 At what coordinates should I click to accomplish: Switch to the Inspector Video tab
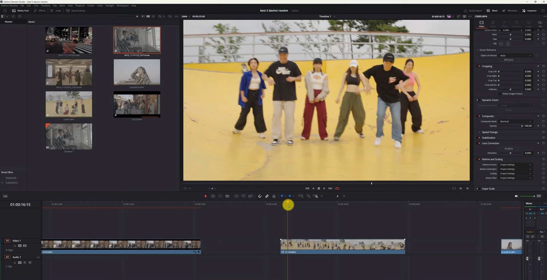(482, 24)
